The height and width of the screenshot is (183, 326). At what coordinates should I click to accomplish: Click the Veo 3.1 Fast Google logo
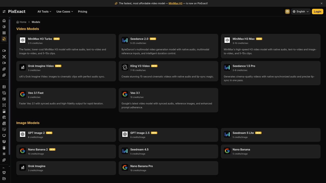(x=23, y=94)
